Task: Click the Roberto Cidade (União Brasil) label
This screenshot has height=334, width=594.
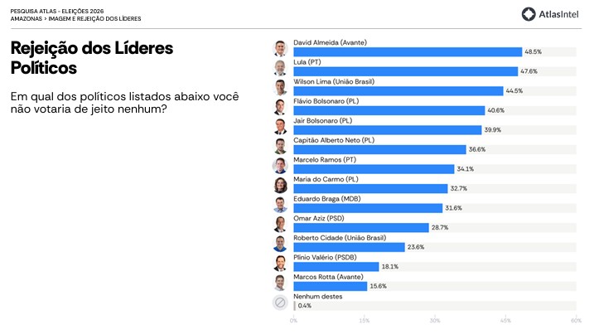Action: (340, 238)
